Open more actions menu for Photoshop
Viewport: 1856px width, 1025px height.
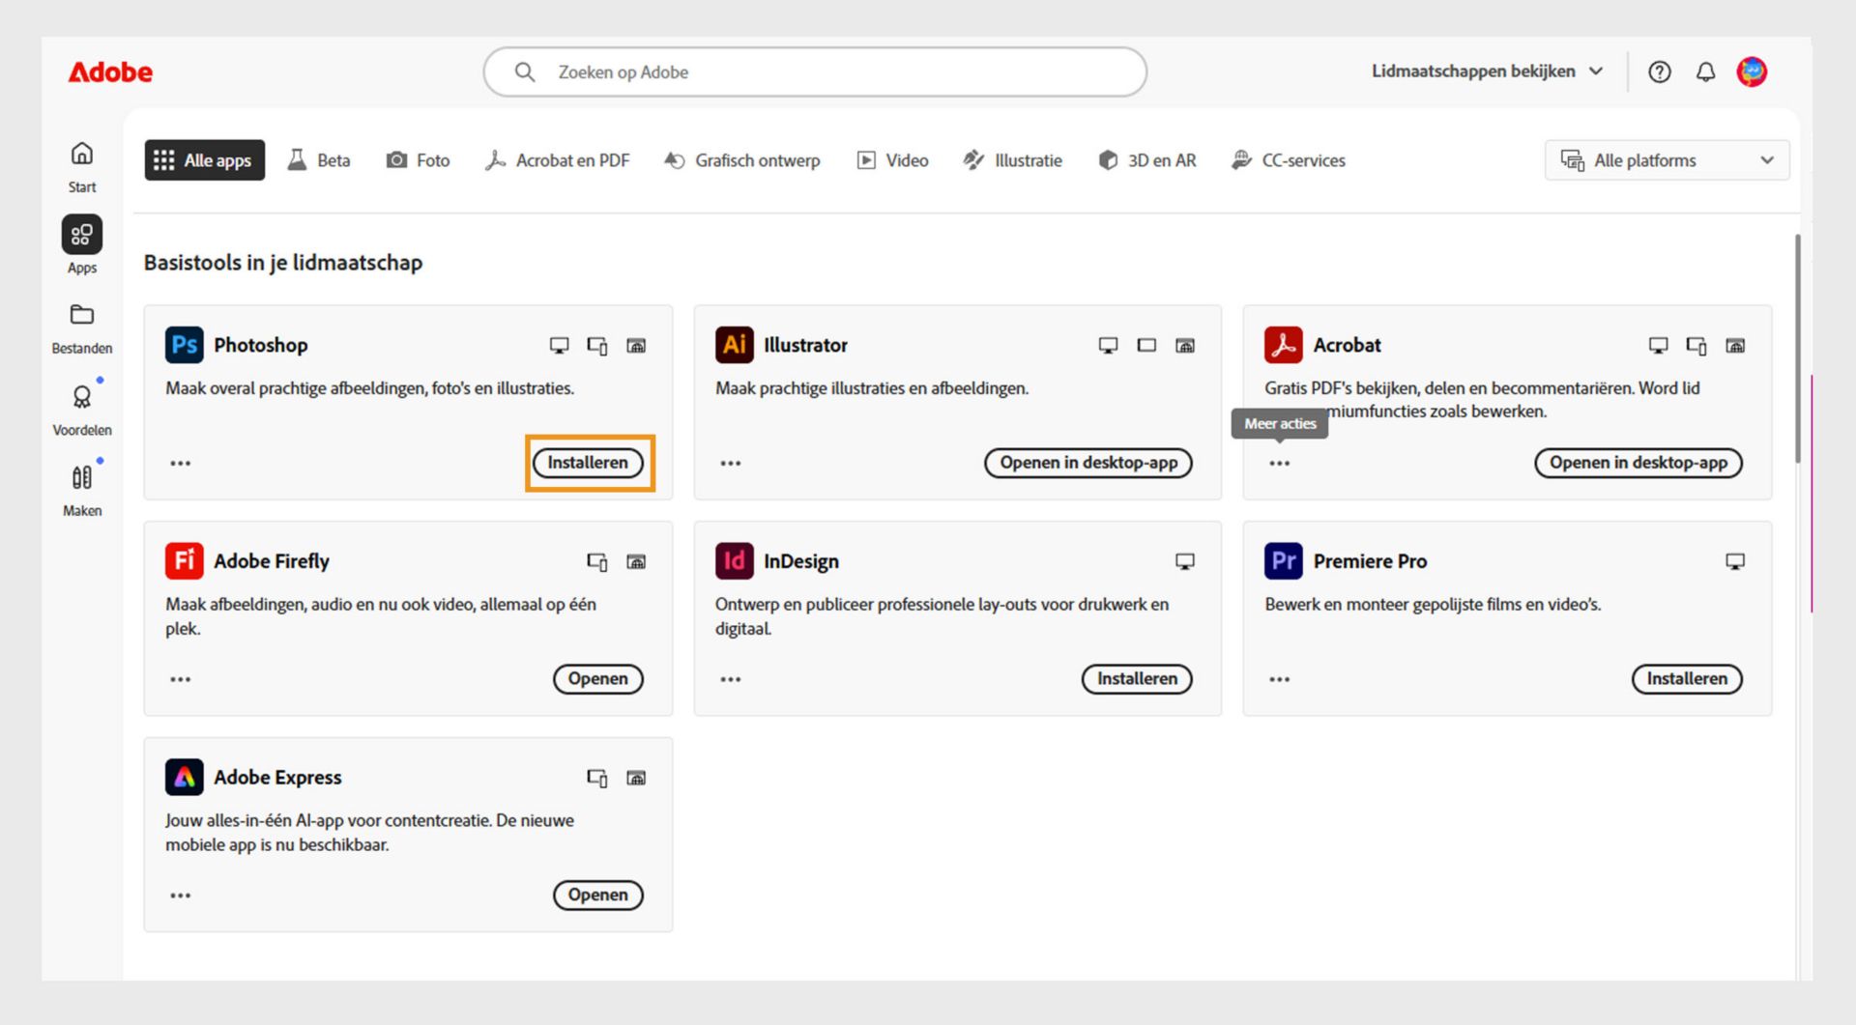point(181,464)
